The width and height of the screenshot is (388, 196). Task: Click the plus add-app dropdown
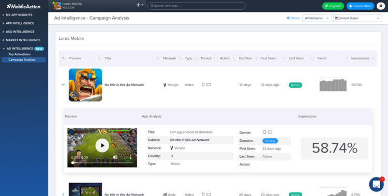tap(140, 5)
